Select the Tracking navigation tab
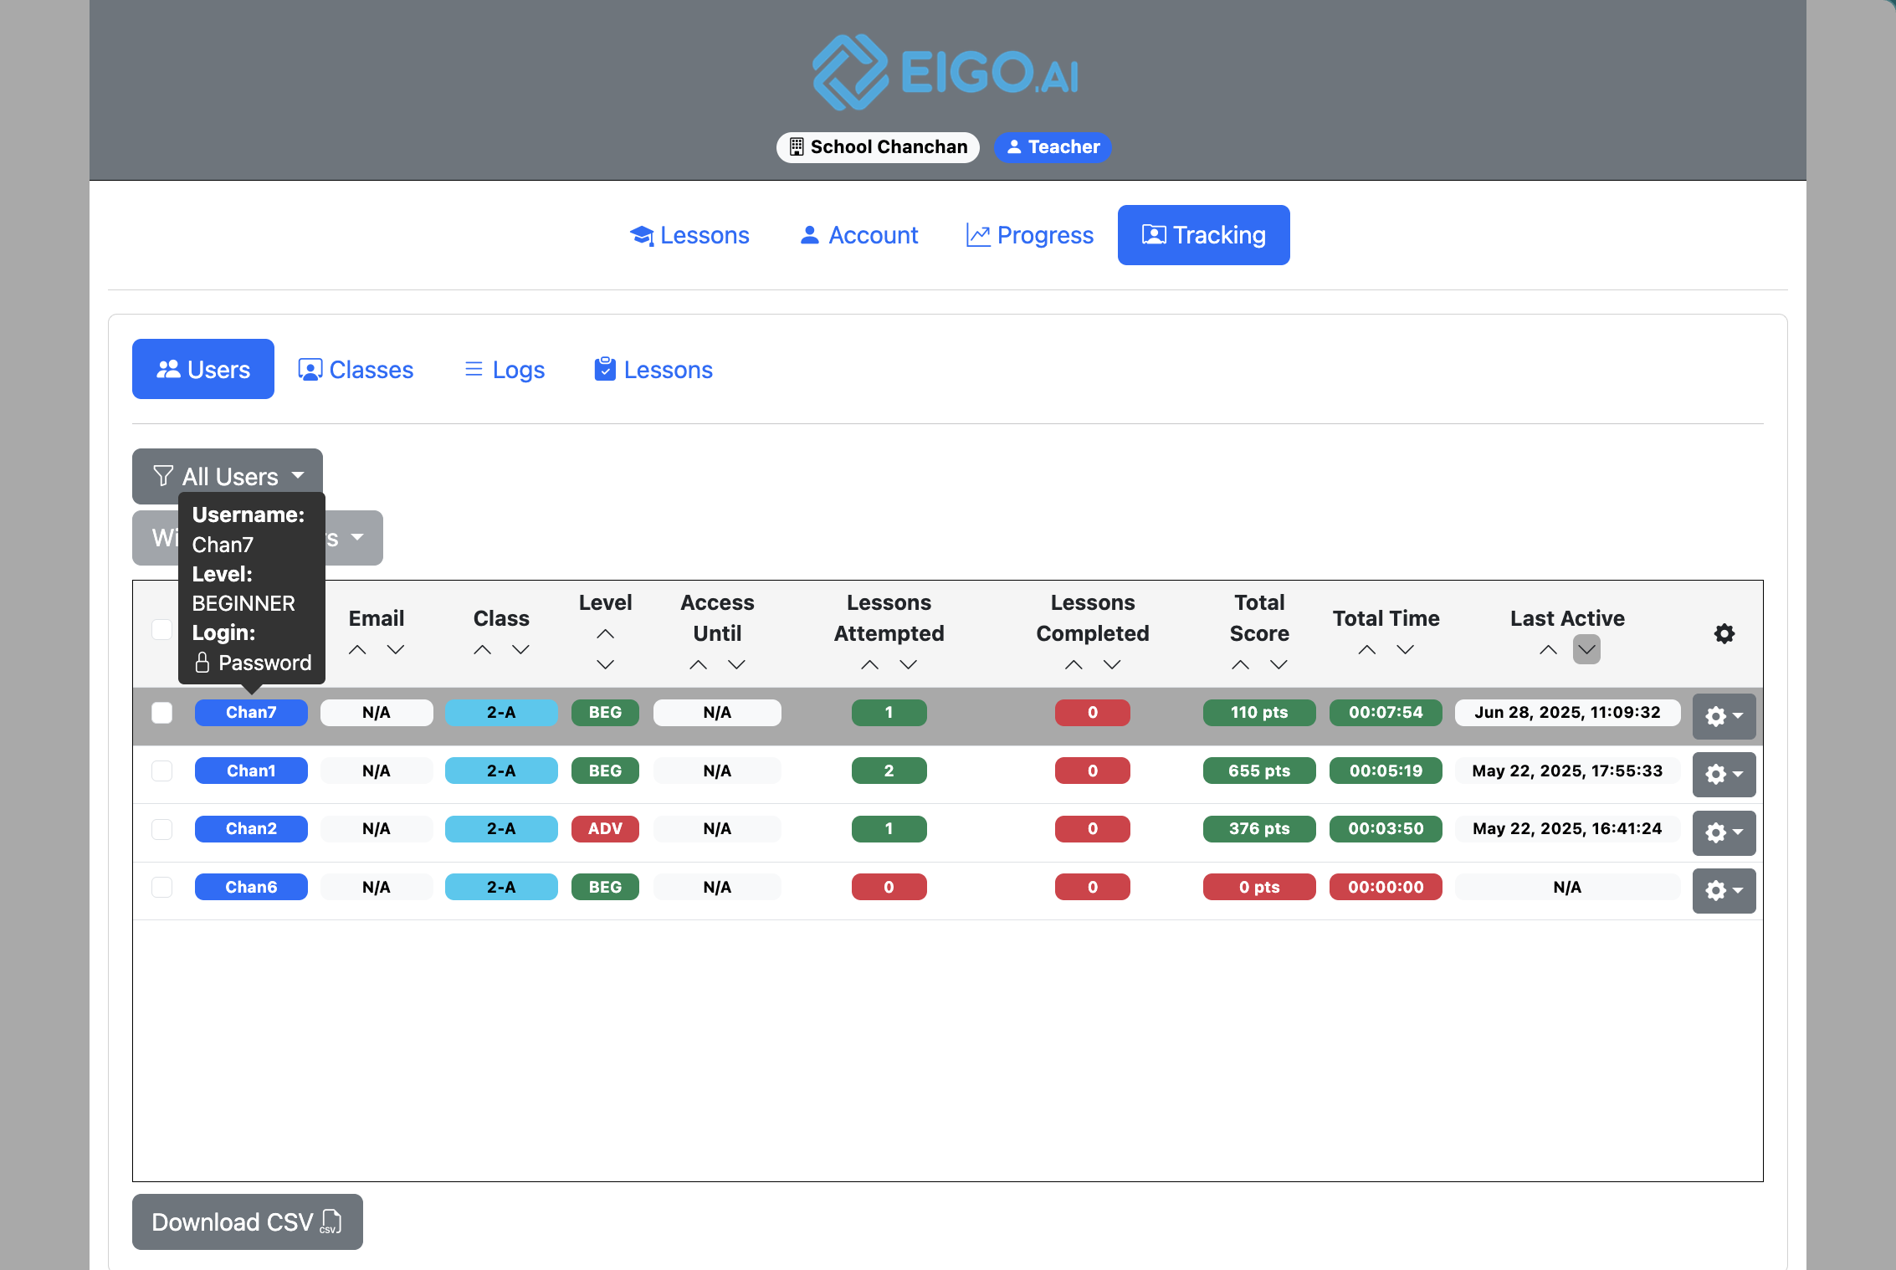 click(x=1203, y=235)
